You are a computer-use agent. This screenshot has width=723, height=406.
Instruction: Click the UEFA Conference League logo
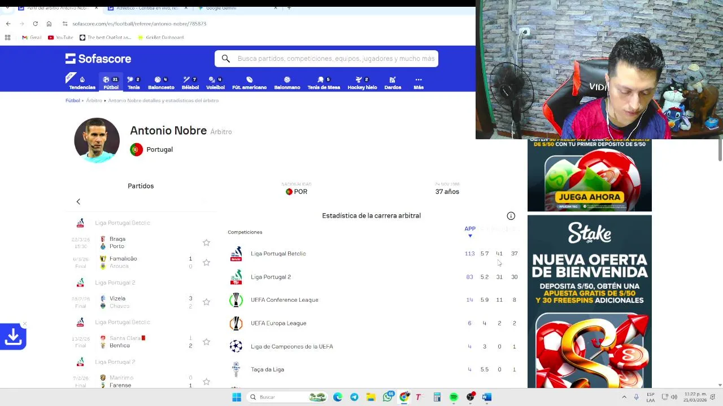click(x=236, y=300)
